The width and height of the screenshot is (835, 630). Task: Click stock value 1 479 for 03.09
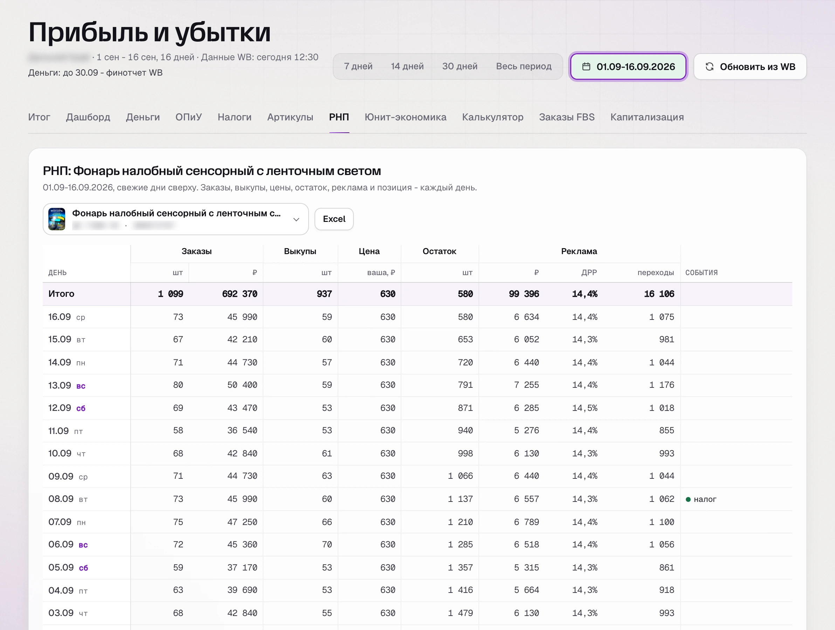[x=460, y=613]
